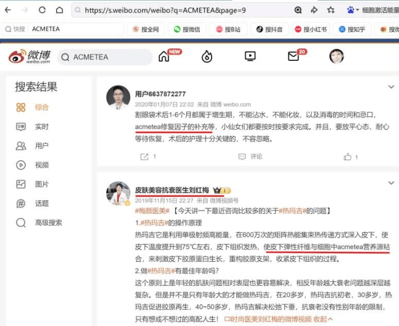
Task: Go back with the browser back arrow
Action: coord(8,10)
